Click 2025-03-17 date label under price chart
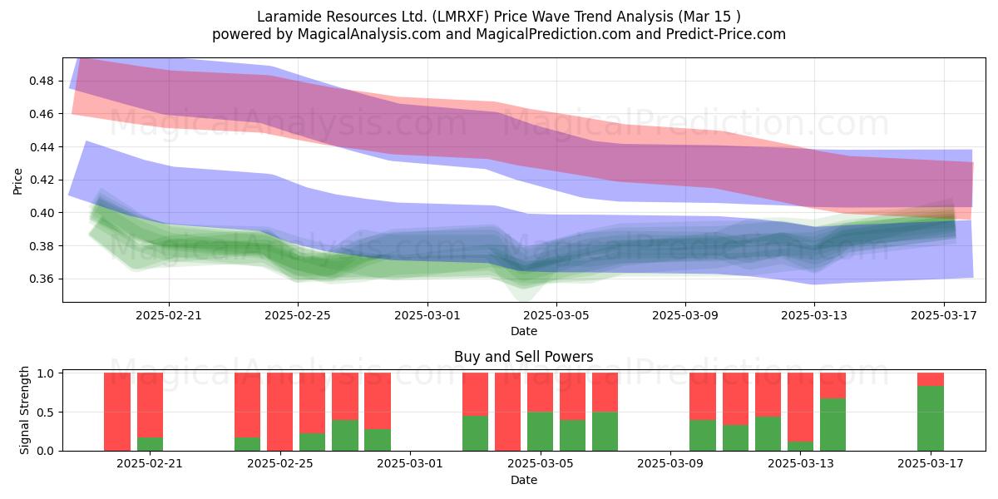Screen dimensions: 998x499 pyautogui.click(x=944, y=316)
